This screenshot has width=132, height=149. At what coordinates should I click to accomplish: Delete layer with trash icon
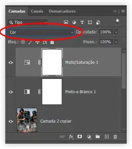(115, 137)
